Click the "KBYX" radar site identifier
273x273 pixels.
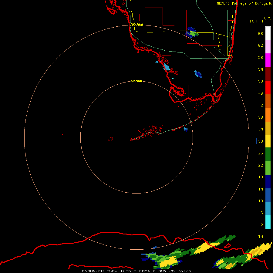[x=144, y=271]
